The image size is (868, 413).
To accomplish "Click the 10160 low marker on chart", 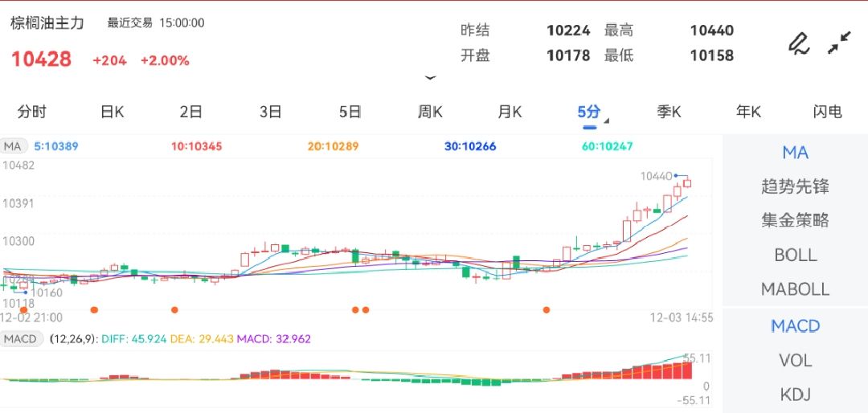I will coord(47,292).
